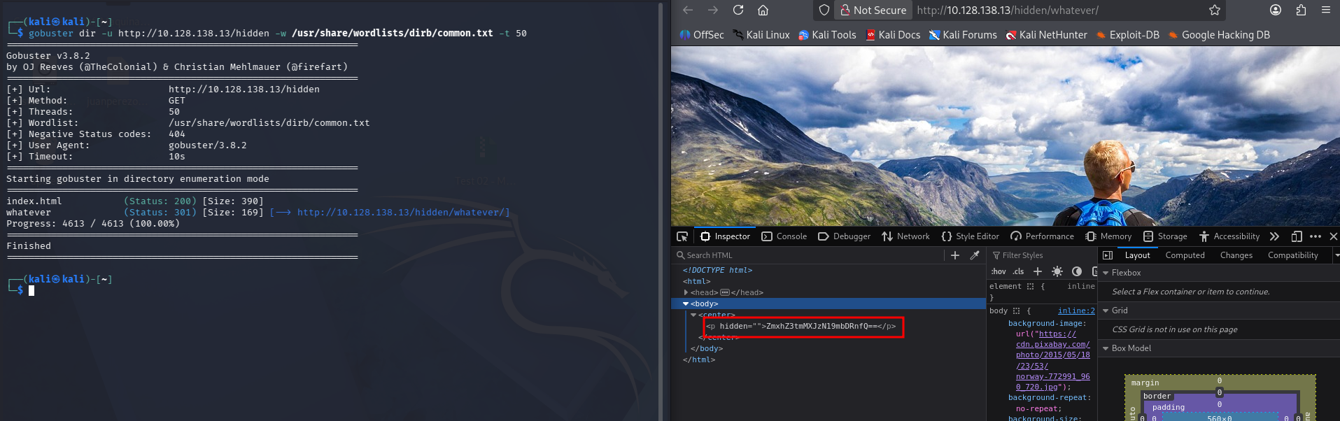Switch to the Console devtools tab
Image resolution: width=1340 pixels, height=421 pixels.
coord(784,236)
